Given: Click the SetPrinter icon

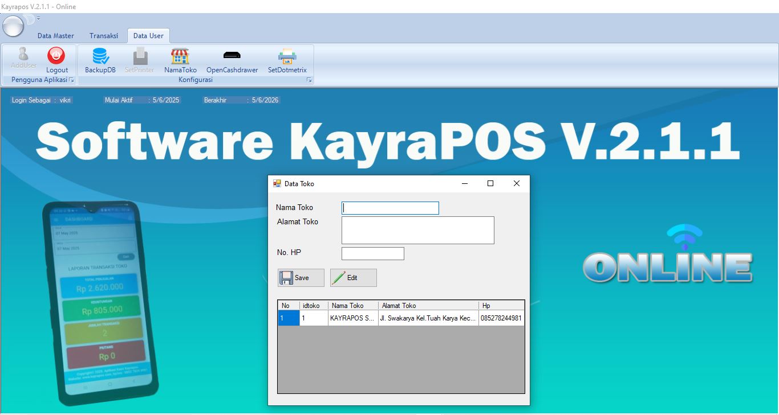Looking at the screenshot, I should 140,56.
